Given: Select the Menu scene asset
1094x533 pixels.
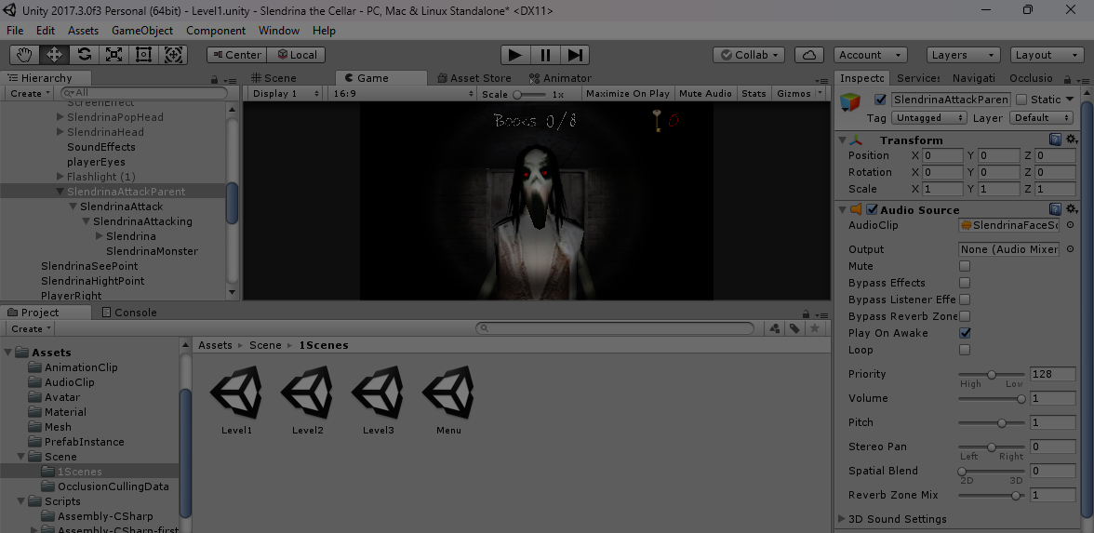Looking at the screenshot, I should pos(448,400).
